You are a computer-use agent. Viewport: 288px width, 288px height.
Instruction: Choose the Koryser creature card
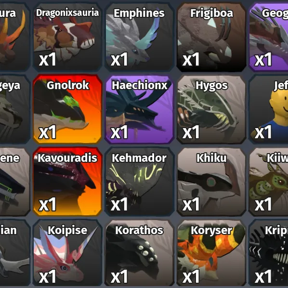tap(211, 253)
